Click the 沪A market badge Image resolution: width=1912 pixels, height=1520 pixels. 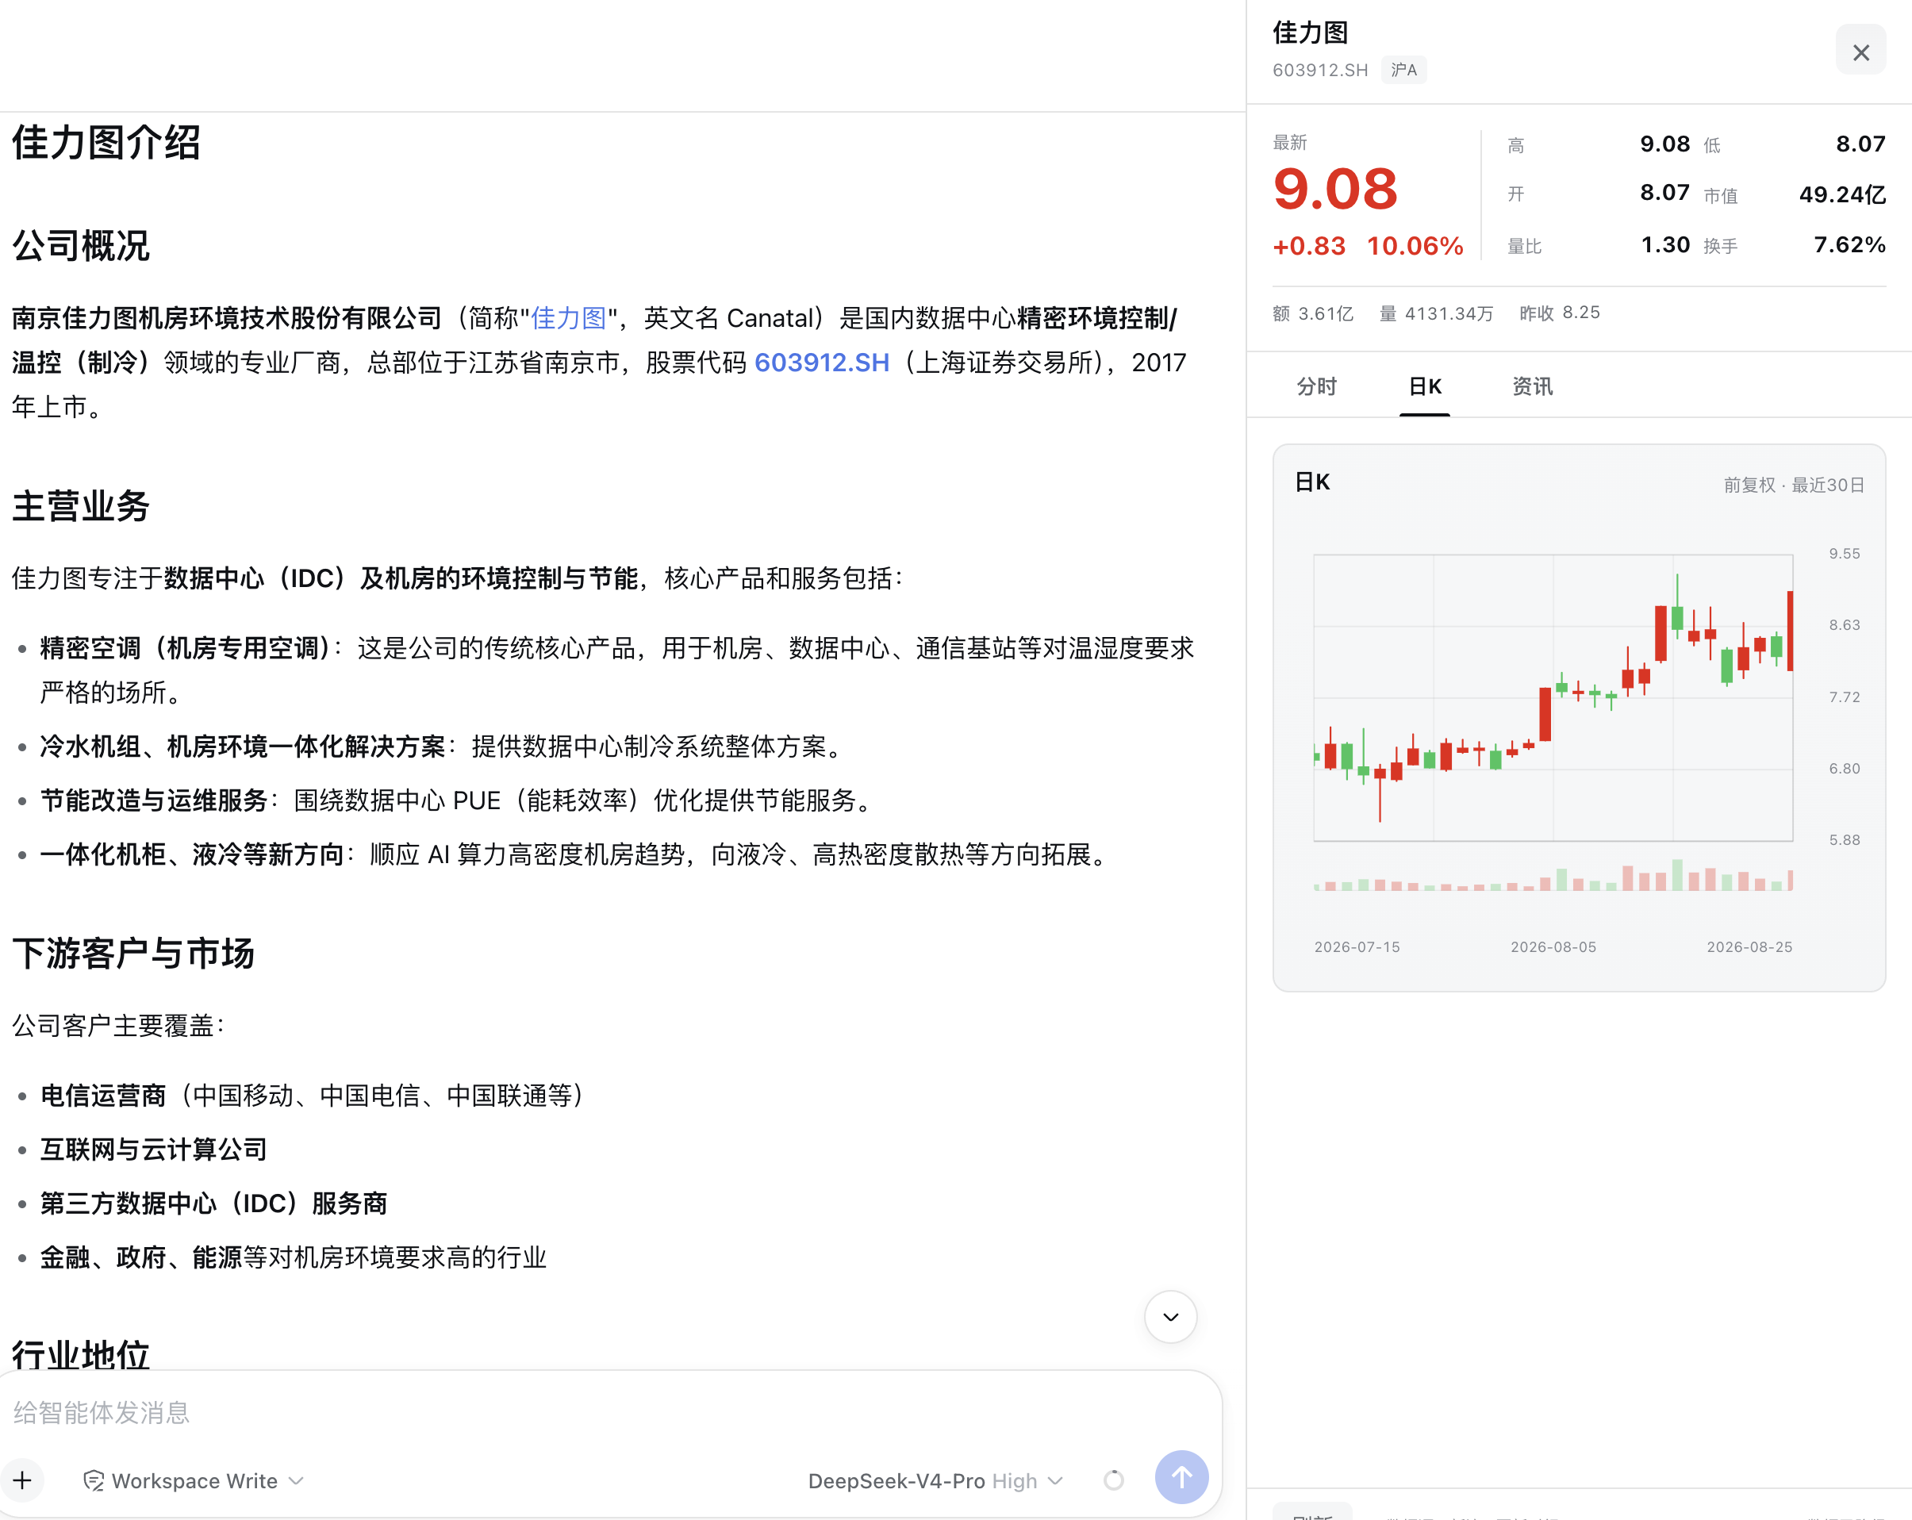tap(1403, 70)
